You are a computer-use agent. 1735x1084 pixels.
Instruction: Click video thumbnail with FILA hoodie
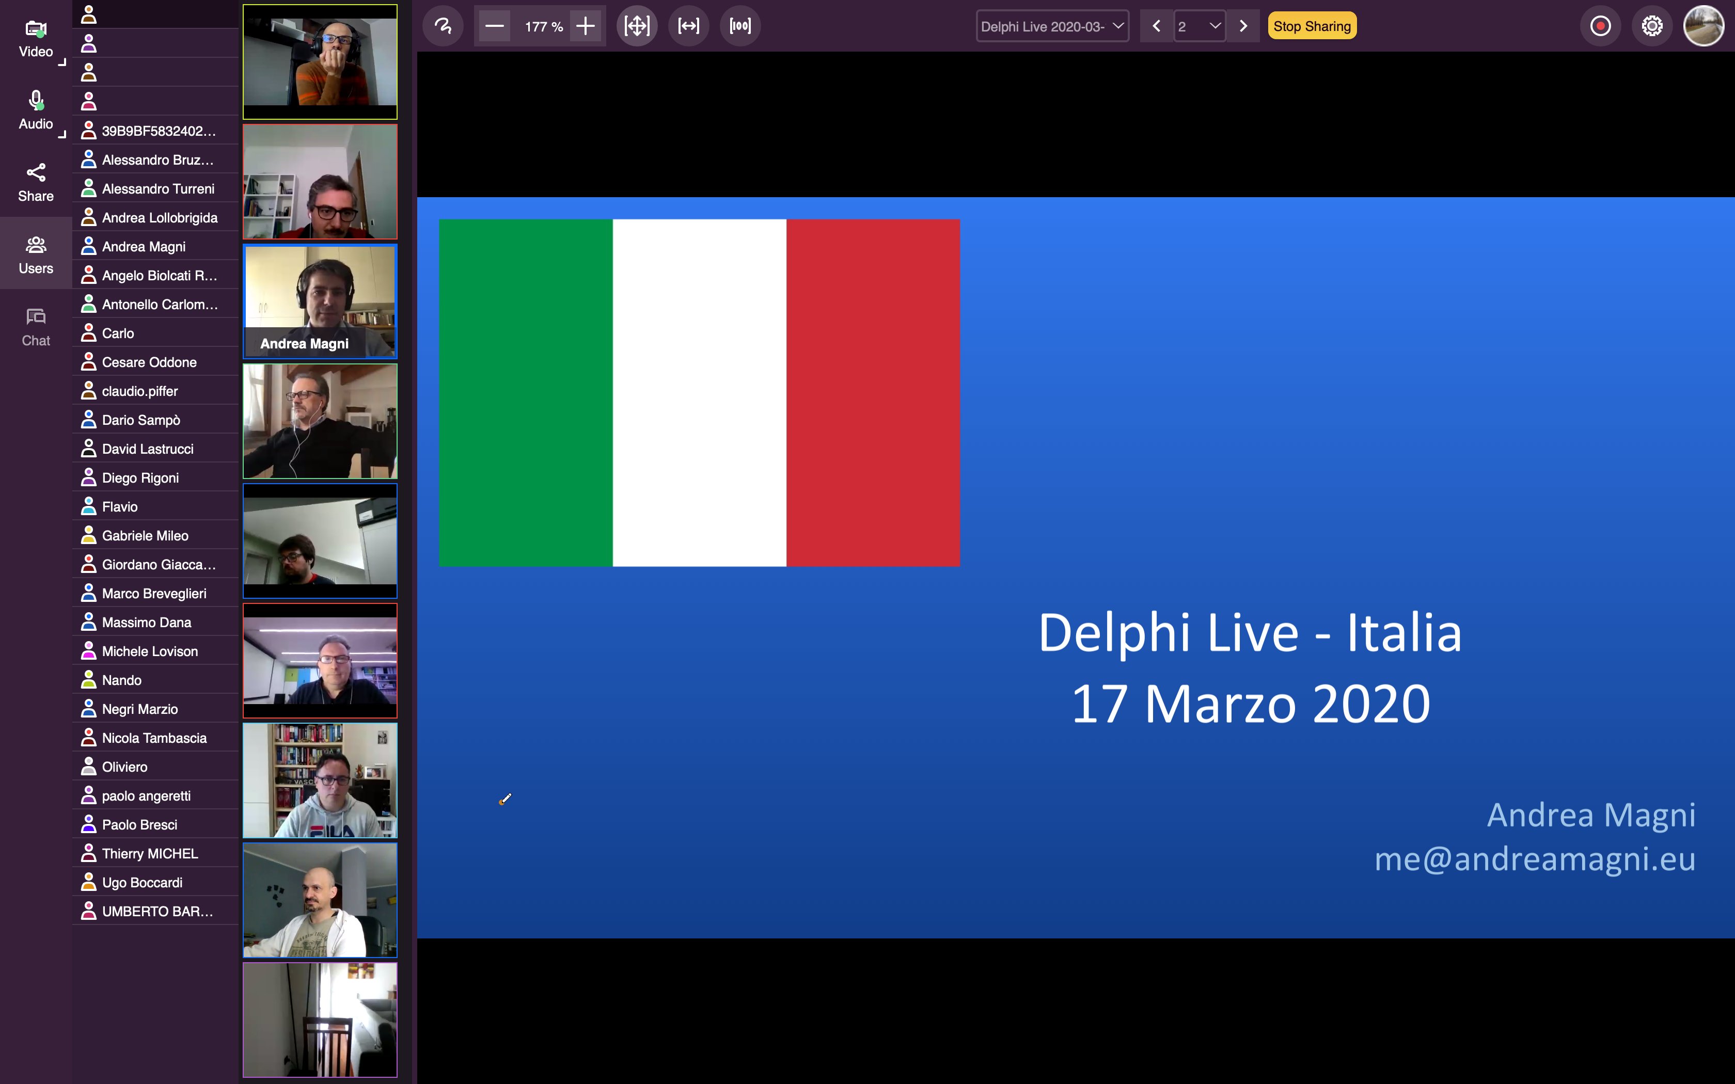320,780
